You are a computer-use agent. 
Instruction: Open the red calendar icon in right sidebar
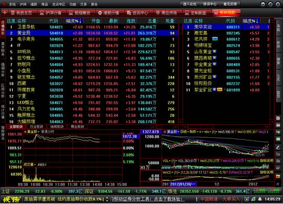[x=278, y=118]
